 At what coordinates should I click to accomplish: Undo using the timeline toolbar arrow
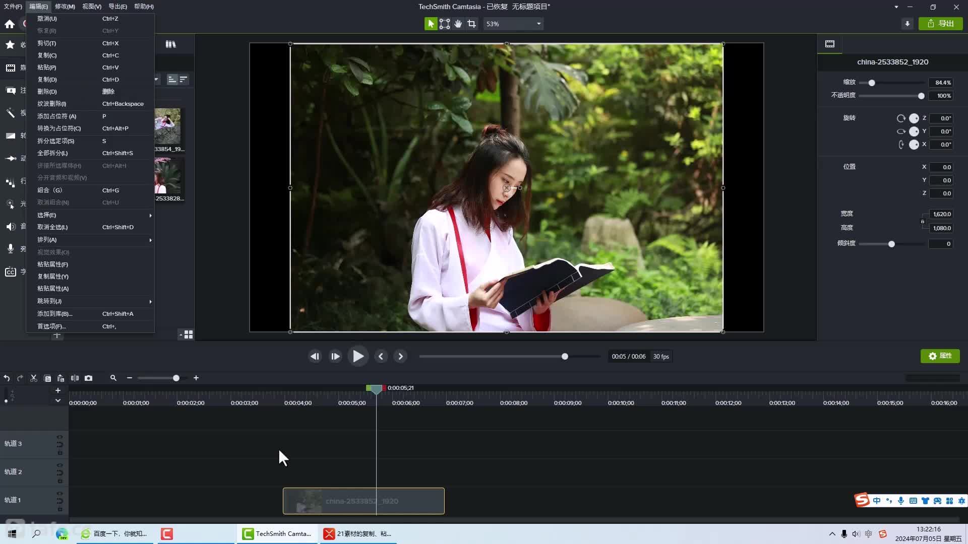[7, 378]
